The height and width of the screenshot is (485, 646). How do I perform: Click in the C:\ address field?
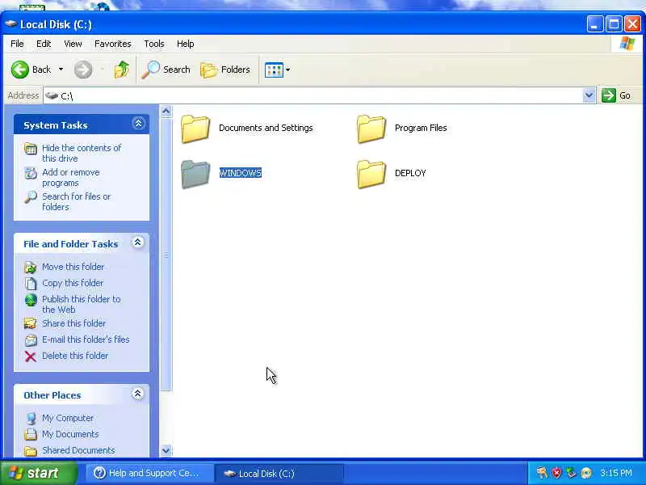pos(313,95)
